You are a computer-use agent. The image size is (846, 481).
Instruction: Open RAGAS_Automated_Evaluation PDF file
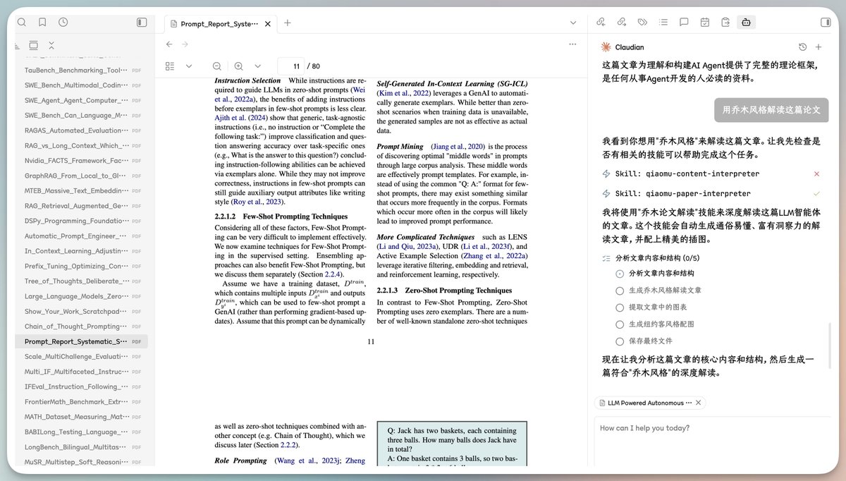(x=83, y=130)
